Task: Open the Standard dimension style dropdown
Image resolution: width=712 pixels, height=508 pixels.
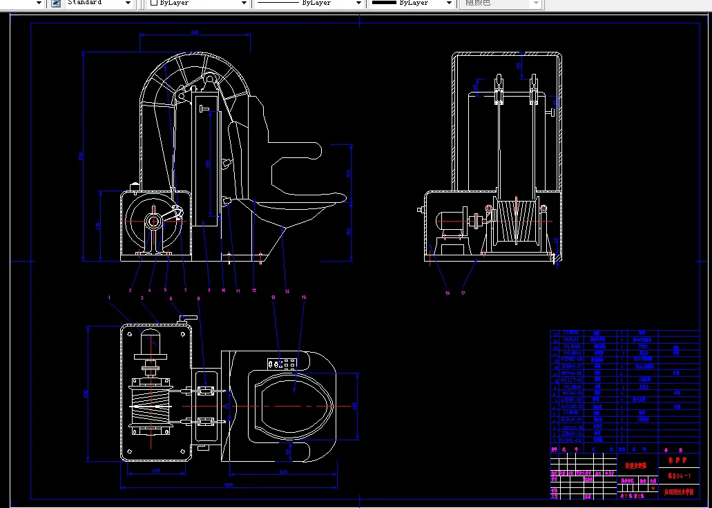Action: 128,3
